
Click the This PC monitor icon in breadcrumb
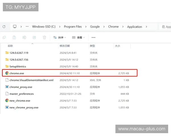(15, 27)
